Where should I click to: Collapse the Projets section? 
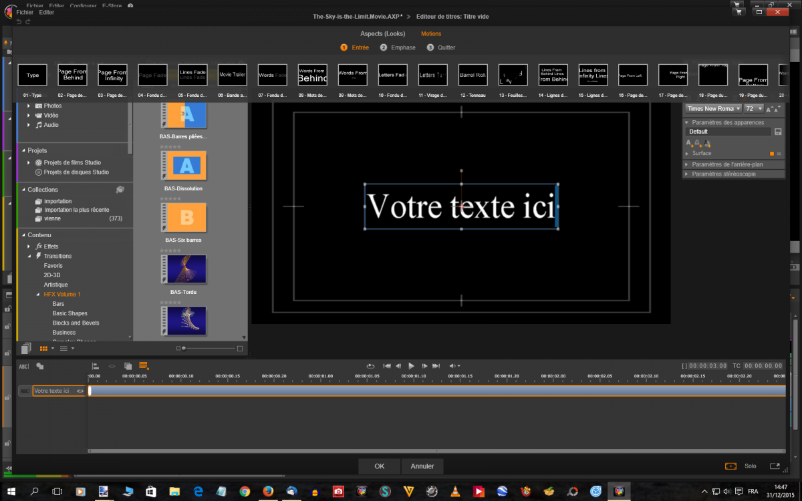tap(22, 151)
